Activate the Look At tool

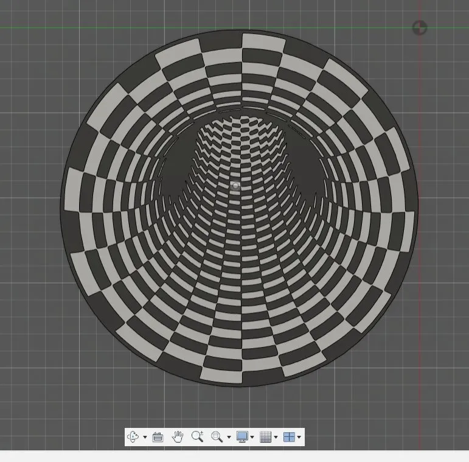158,437
